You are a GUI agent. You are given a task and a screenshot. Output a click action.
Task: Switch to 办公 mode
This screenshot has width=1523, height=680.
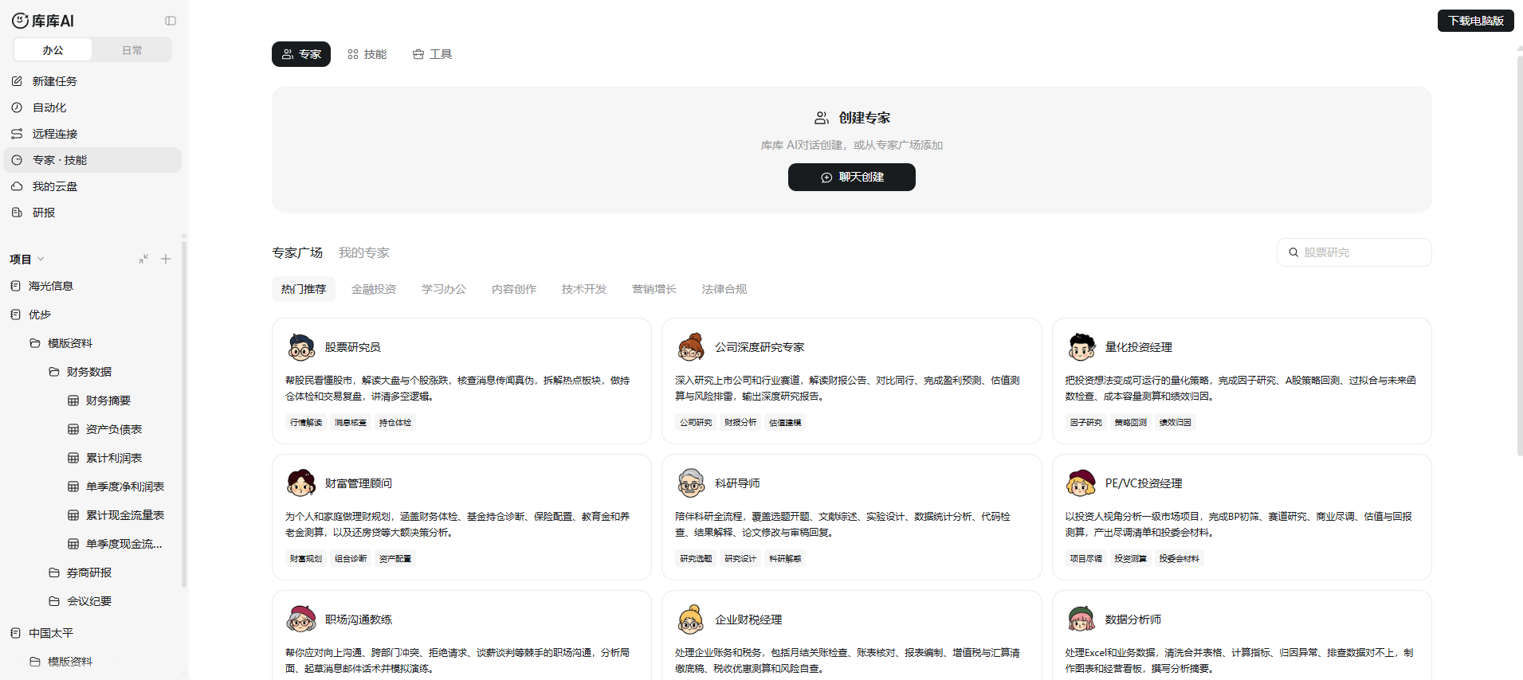(53, 49)
